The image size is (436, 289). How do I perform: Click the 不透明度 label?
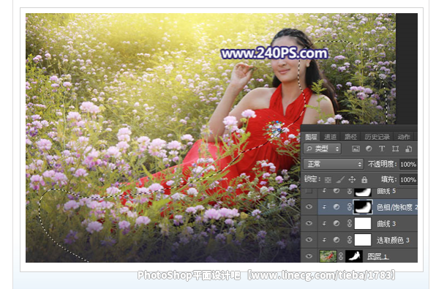click(382, 164)
